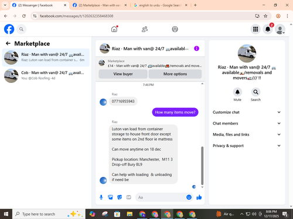Click the address bar URL
Viewport: 293px width, 219px height.
[x=76, y=16]
